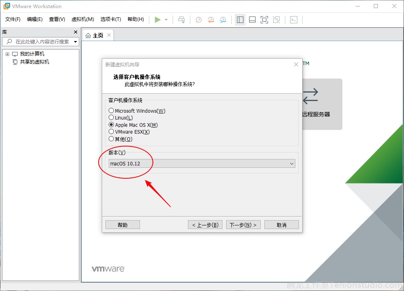Viewport: 404px width, 291px height.
Task: Open the snapshot manager wrench icon
Action: click(x=223, y=20)
